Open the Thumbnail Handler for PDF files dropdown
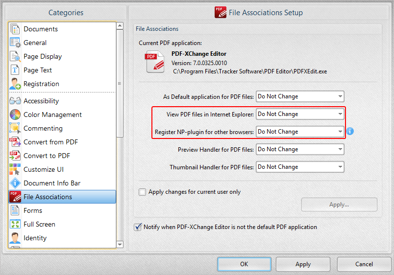The image size is (394, 275). click(300, 167)
